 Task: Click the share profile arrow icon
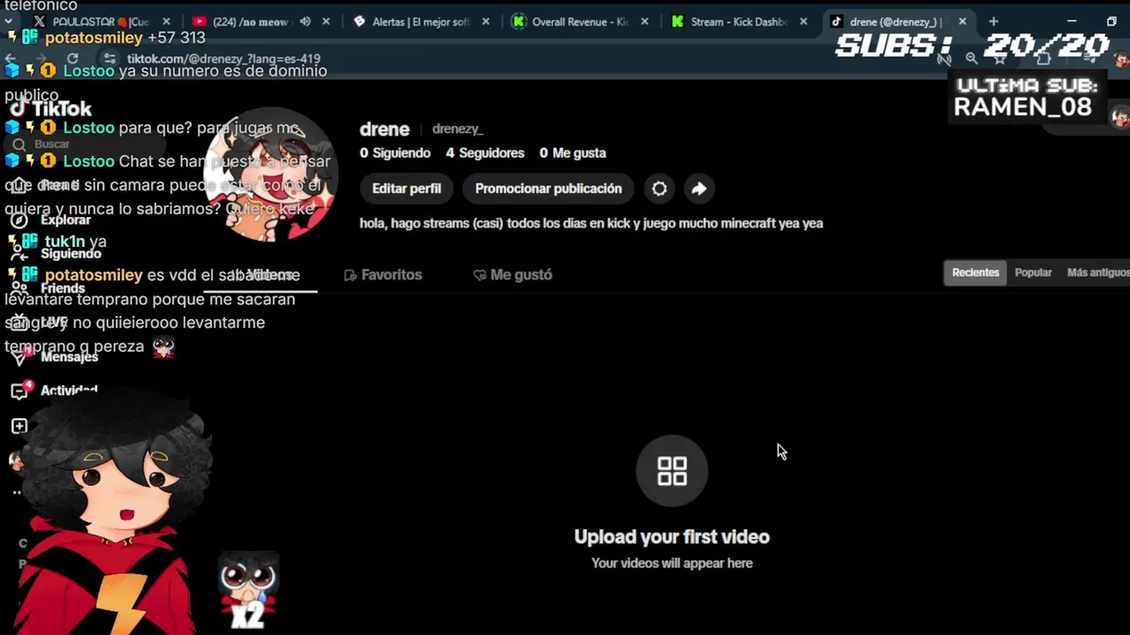coord(698,189)
